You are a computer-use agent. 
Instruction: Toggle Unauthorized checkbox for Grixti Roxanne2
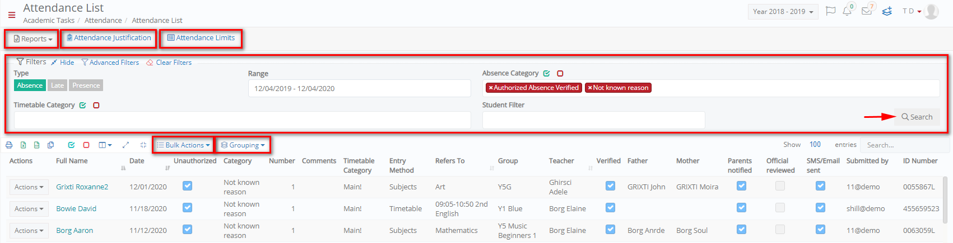[188, 186]
